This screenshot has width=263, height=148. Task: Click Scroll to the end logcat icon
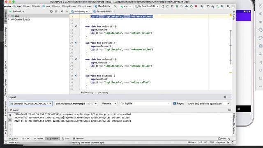[10, 120]
